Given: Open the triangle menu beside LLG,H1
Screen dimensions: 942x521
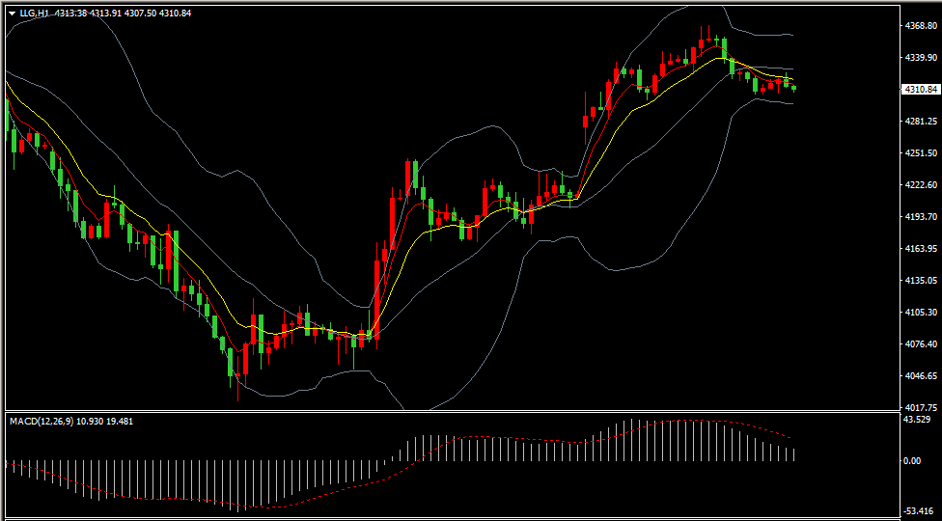Looking at the screenshot, I should click(x=12, y=13).
